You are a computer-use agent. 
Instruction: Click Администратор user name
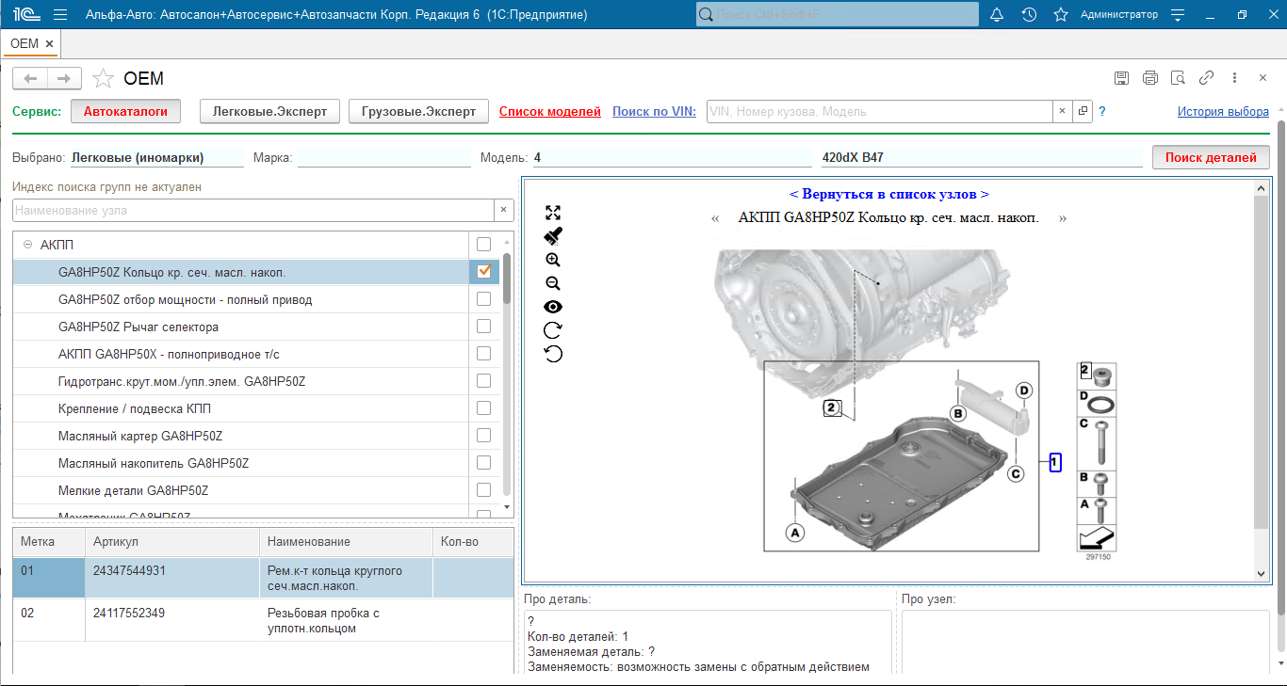click(1119, 15)
